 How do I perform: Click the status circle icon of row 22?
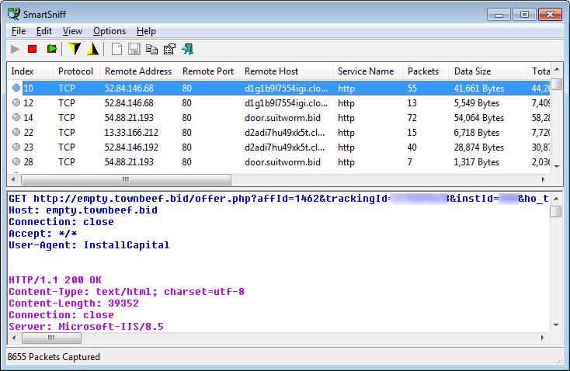(x=16, y=132)
